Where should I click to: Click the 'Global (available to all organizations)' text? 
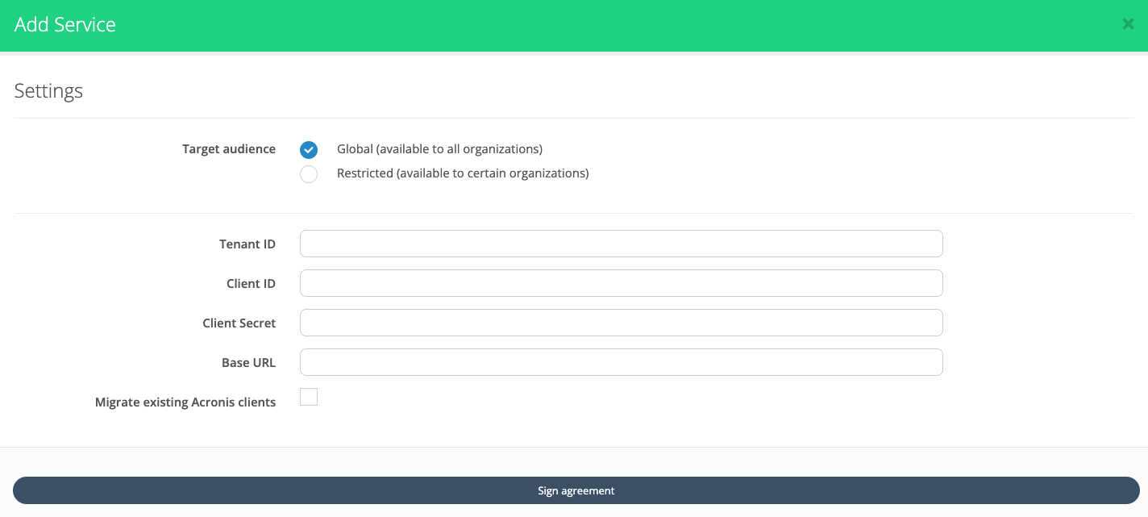tap(439, 149)
